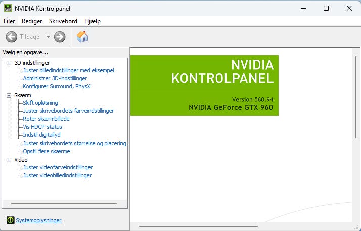The image size is (361, 231).
Task: Open the Filer menu
Action: tap(9, 21)
